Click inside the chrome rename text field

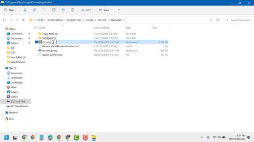[49, 42]
